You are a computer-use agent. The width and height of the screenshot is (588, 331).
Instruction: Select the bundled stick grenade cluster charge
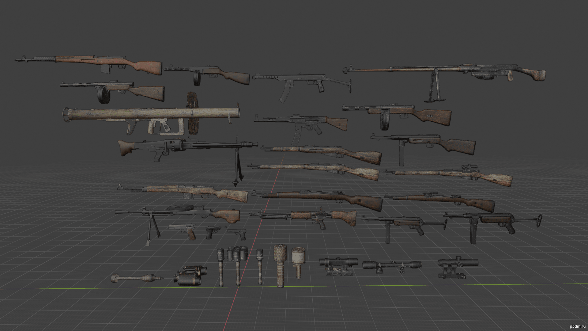pyautogui.click(x=237, y=266)
